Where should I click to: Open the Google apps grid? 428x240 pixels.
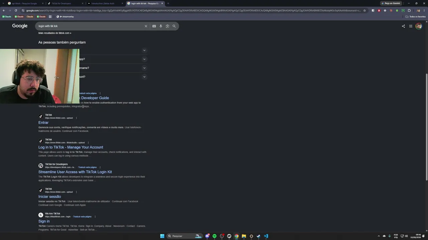411,26
